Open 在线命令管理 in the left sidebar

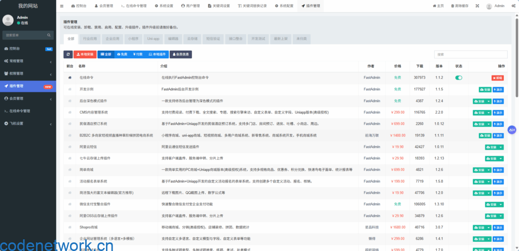pos(28,111)
